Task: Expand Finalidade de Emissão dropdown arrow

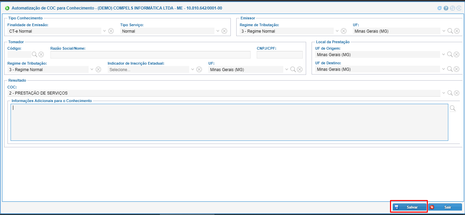Action: coord(104,31)
